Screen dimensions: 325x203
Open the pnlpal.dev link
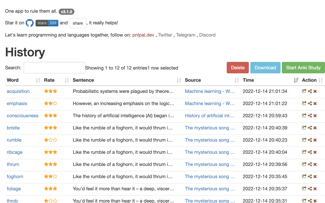143,35
